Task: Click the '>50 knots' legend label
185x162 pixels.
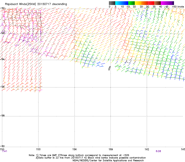Action: pyautogui.click(x=178, y=7)
